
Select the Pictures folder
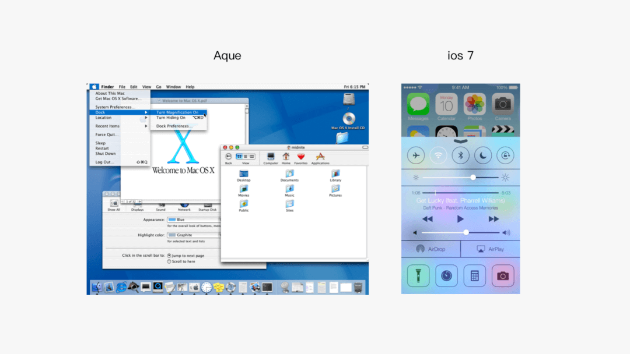tap(335, 191)
